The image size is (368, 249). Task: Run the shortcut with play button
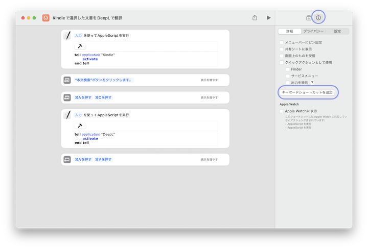[269, 18]
